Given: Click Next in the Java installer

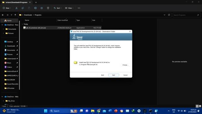Looking at the screenshot, I should (x=114, y=75).
